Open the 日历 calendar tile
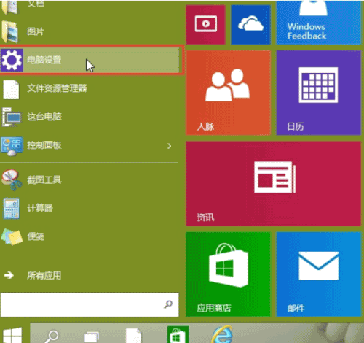Screen dimensions: 364x343 (318, 93)
